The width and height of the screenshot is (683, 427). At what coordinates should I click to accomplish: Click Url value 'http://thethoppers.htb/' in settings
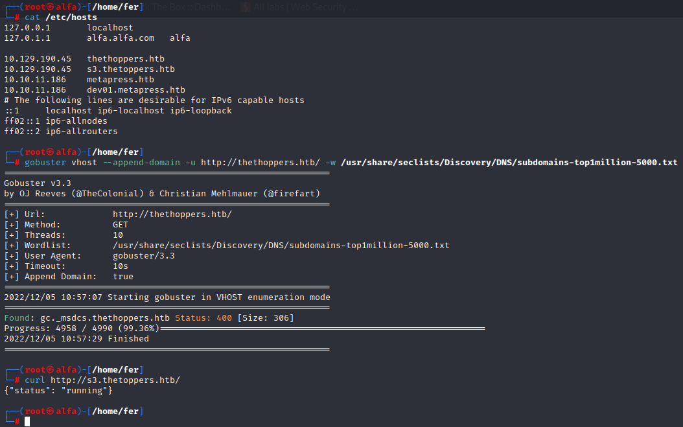[172, 214]
